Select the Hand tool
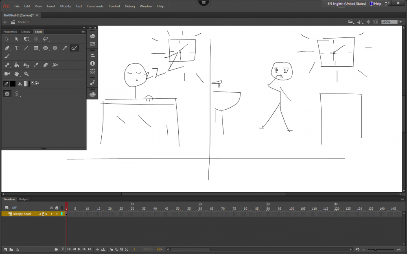This screenshot has width=407, height=254. tap(17, 74)
